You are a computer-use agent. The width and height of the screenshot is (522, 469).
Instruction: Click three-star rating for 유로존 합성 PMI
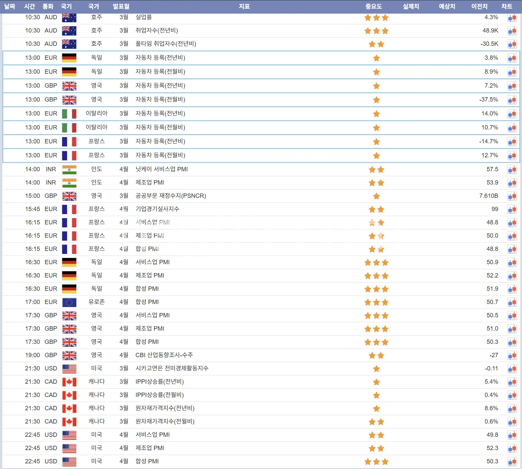point(376,302)
